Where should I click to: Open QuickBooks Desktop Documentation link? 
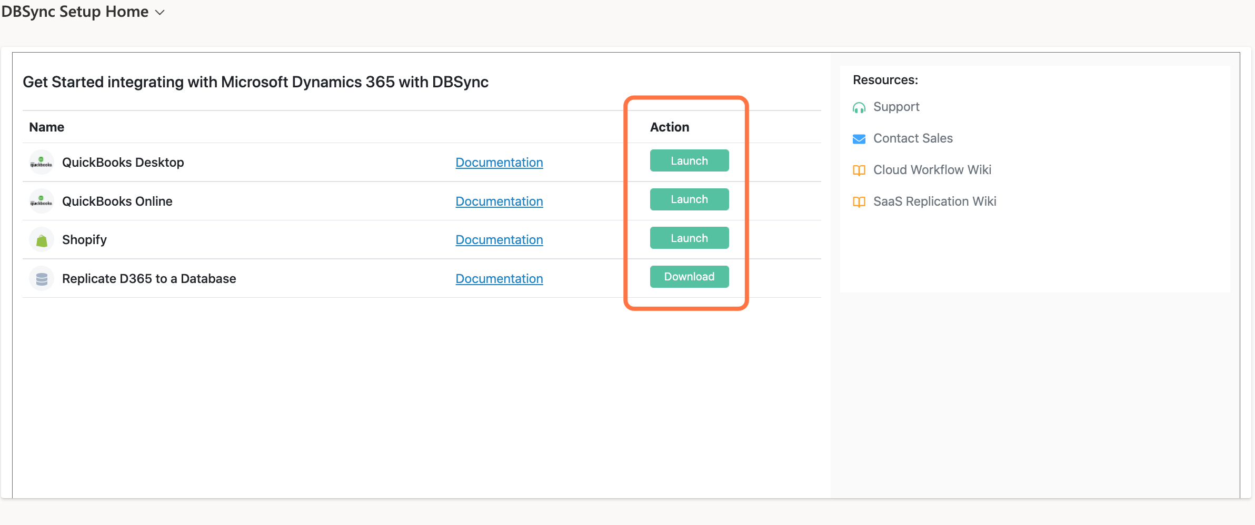tap(499, 163)
